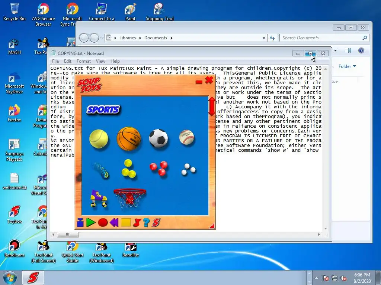Click Explorer Back navigation button
The height and width of the screenshot is (285, 381).
84,38
